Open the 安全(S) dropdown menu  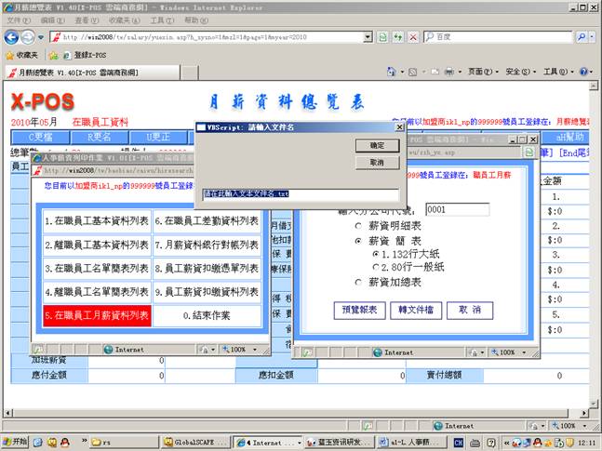519,72
